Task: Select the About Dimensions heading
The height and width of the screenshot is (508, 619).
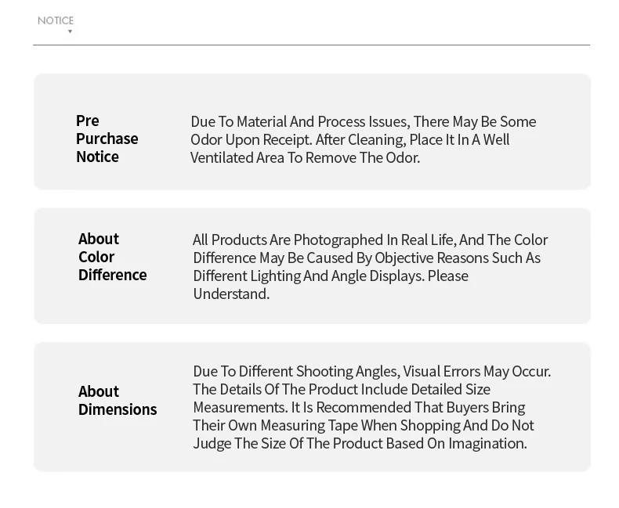Action: [x=118, y=400]
